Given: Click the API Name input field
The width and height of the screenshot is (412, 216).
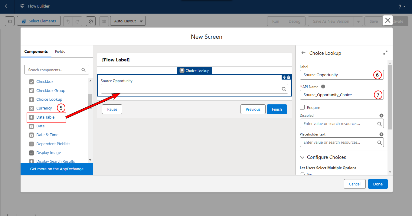Looking at the screenshot, I should point(342,95).
